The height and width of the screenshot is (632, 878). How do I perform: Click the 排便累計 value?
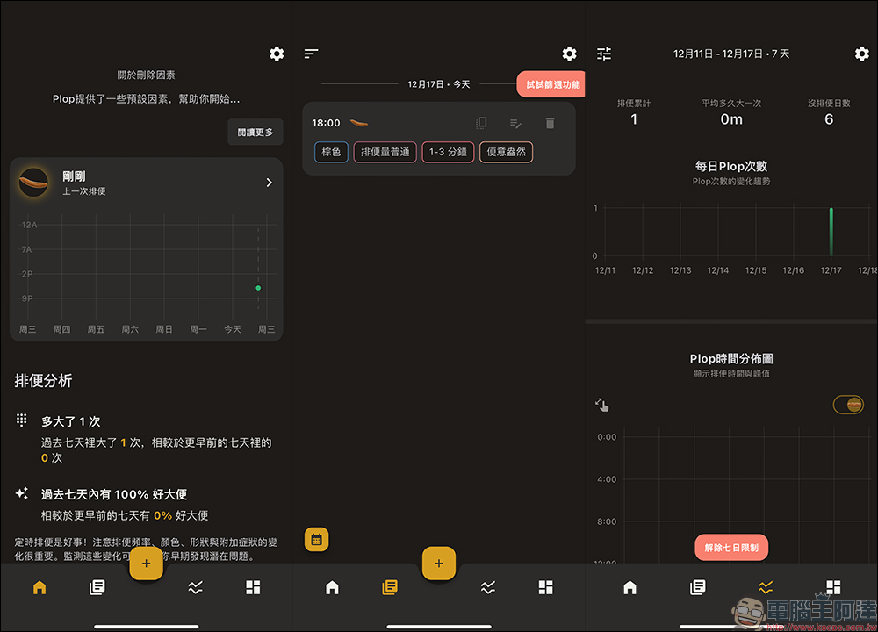[634, 119]
